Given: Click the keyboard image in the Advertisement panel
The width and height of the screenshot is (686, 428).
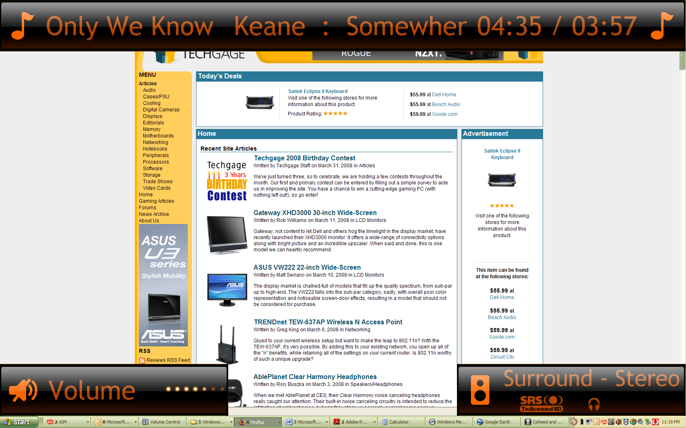Looking at the screenshot, I should pyautogui.click(x=502, y=180).
